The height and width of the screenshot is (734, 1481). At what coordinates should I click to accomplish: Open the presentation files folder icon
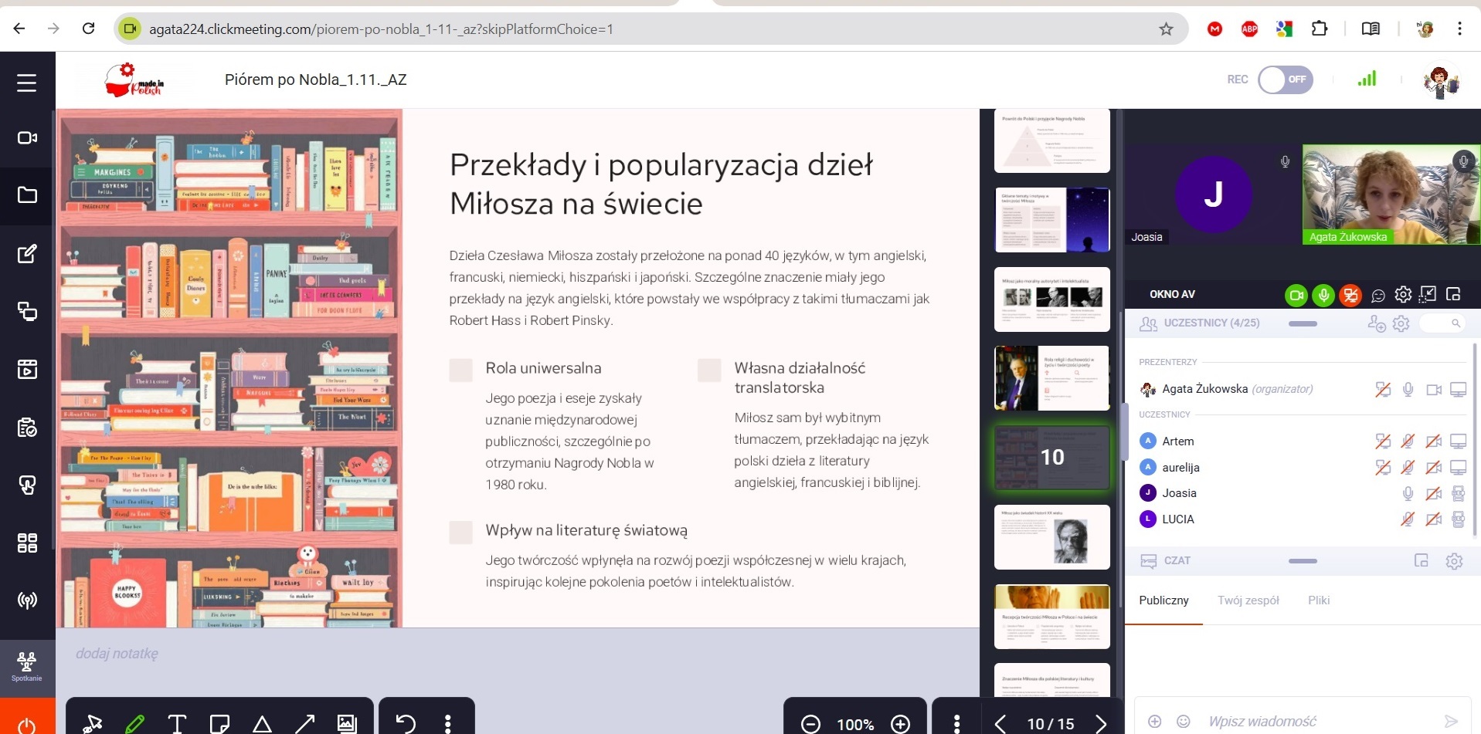click(27, 195)
